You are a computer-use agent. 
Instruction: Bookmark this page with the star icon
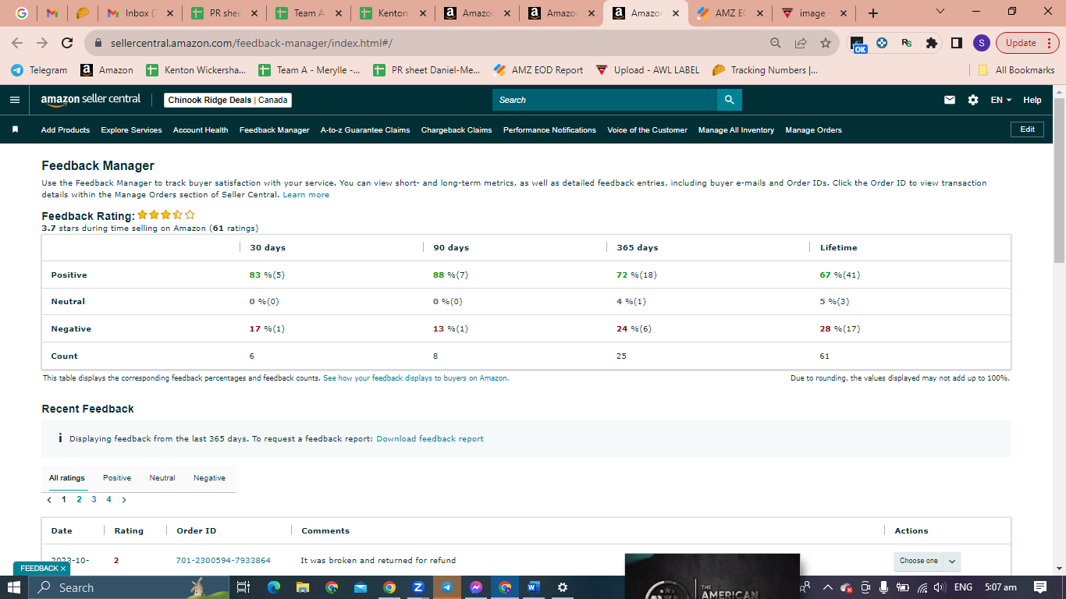[825, 43]
